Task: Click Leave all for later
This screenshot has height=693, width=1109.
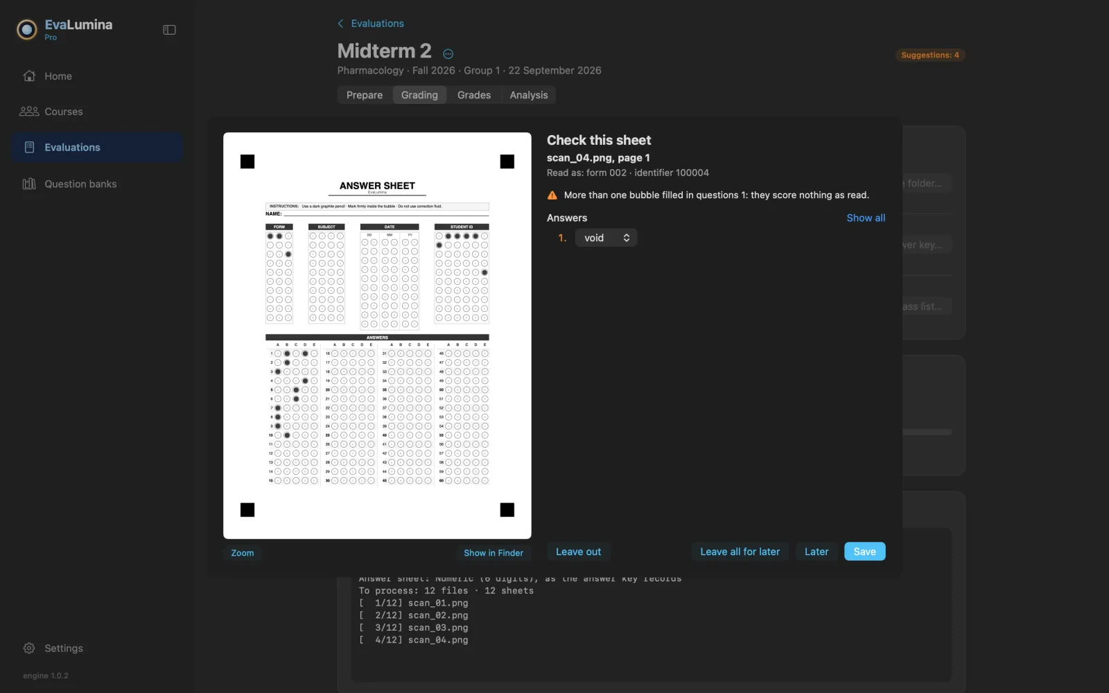Action: [740, 552]
